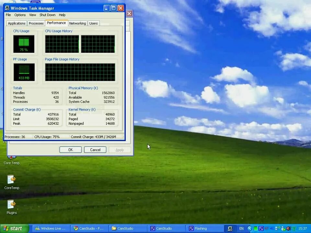Image resolution: width=311 pixels, height=233 pixels.
Task: Click Cancel in the background dialog
Action: (x=95, y=150)
